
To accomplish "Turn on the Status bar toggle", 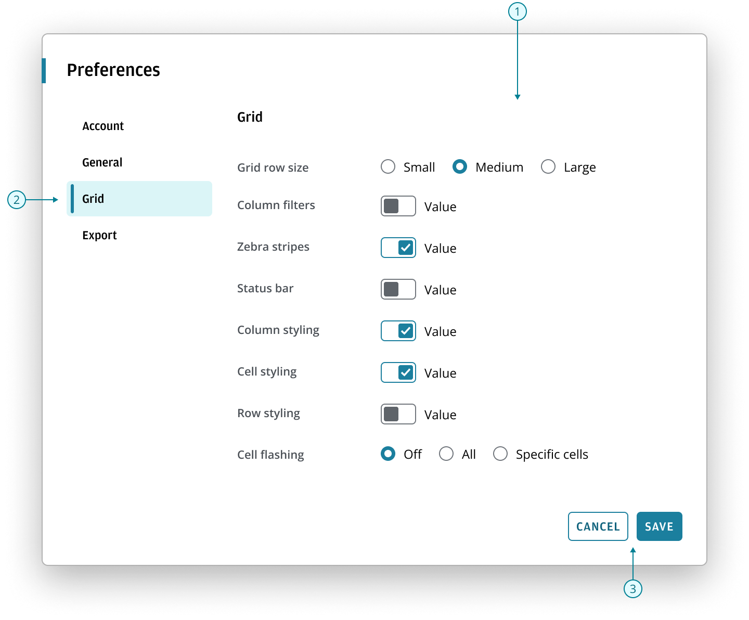I will (x=398, y=289).
